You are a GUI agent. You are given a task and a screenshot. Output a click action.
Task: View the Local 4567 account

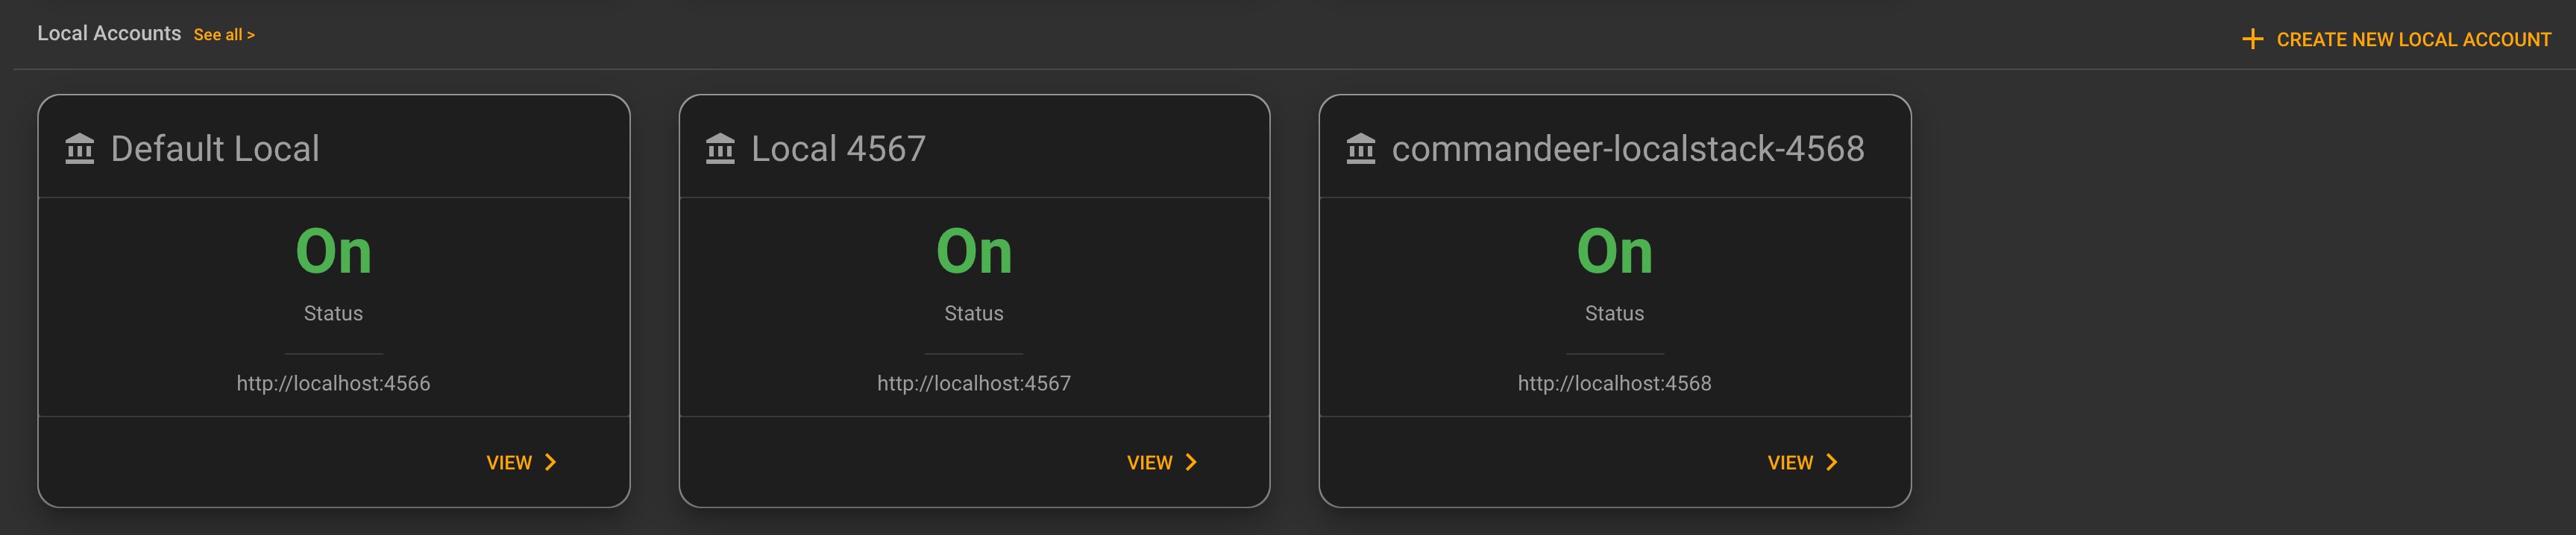point(1161,462)
